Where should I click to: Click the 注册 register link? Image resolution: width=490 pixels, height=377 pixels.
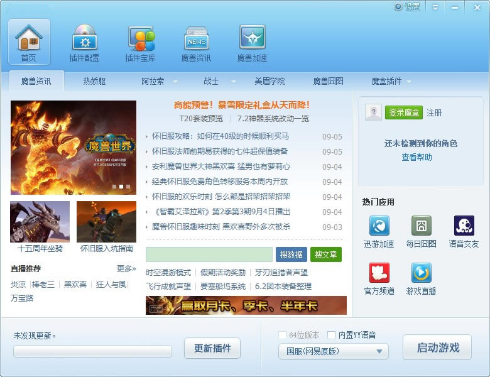click(x=434, y=113)
